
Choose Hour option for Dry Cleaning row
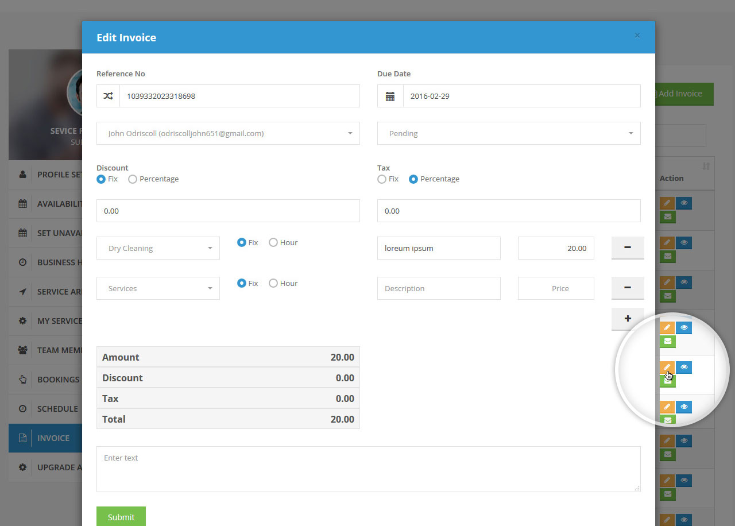pos(273,242)
